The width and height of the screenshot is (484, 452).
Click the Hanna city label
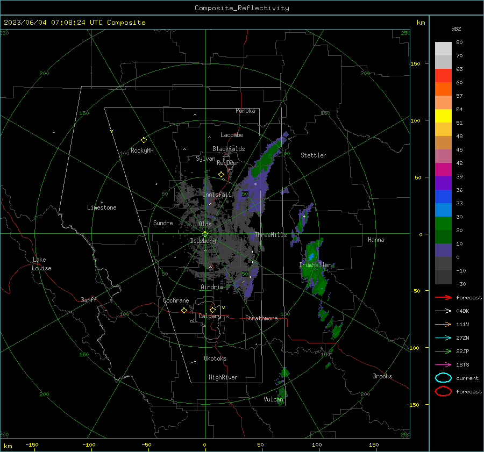(376, 240)
